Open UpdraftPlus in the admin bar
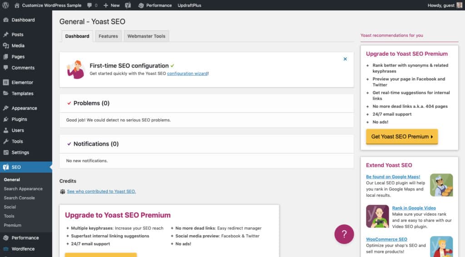 point(189,5)
